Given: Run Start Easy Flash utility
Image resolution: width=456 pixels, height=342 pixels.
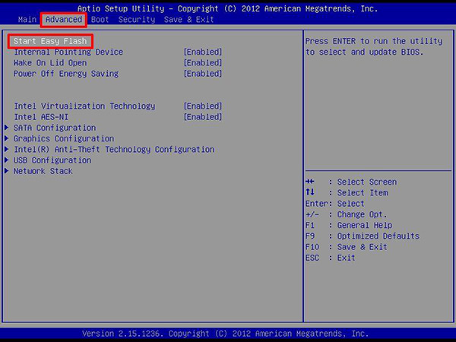Looking at the screenshot, I should [x=50, y=41].
